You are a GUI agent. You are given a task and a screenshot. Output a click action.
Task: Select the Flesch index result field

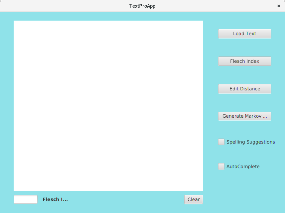pyautogui.click(x=26, y=199)
